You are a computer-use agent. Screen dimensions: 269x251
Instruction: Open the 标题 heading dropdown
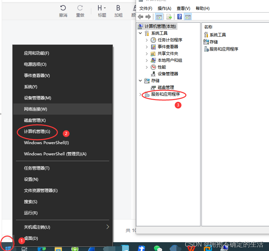pyautogui.click(x=102, y=11)
